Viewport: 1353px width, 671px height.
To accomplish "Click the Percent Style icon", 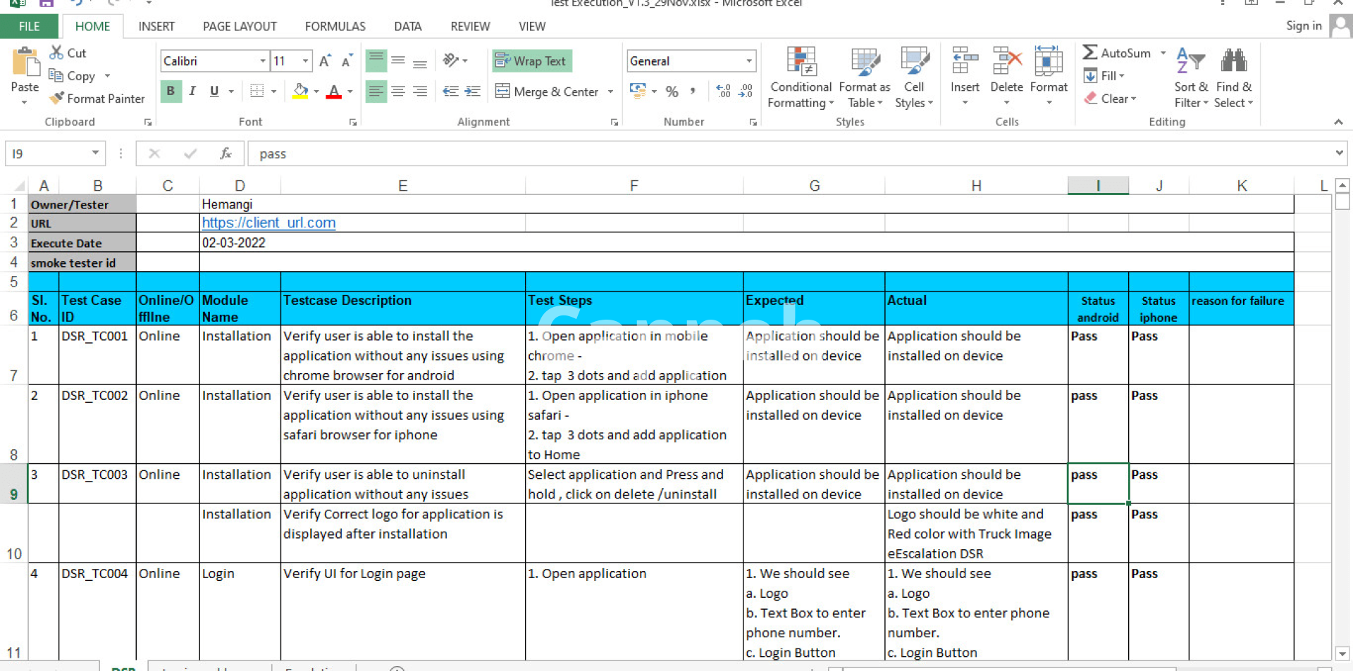I will (672, 92).
